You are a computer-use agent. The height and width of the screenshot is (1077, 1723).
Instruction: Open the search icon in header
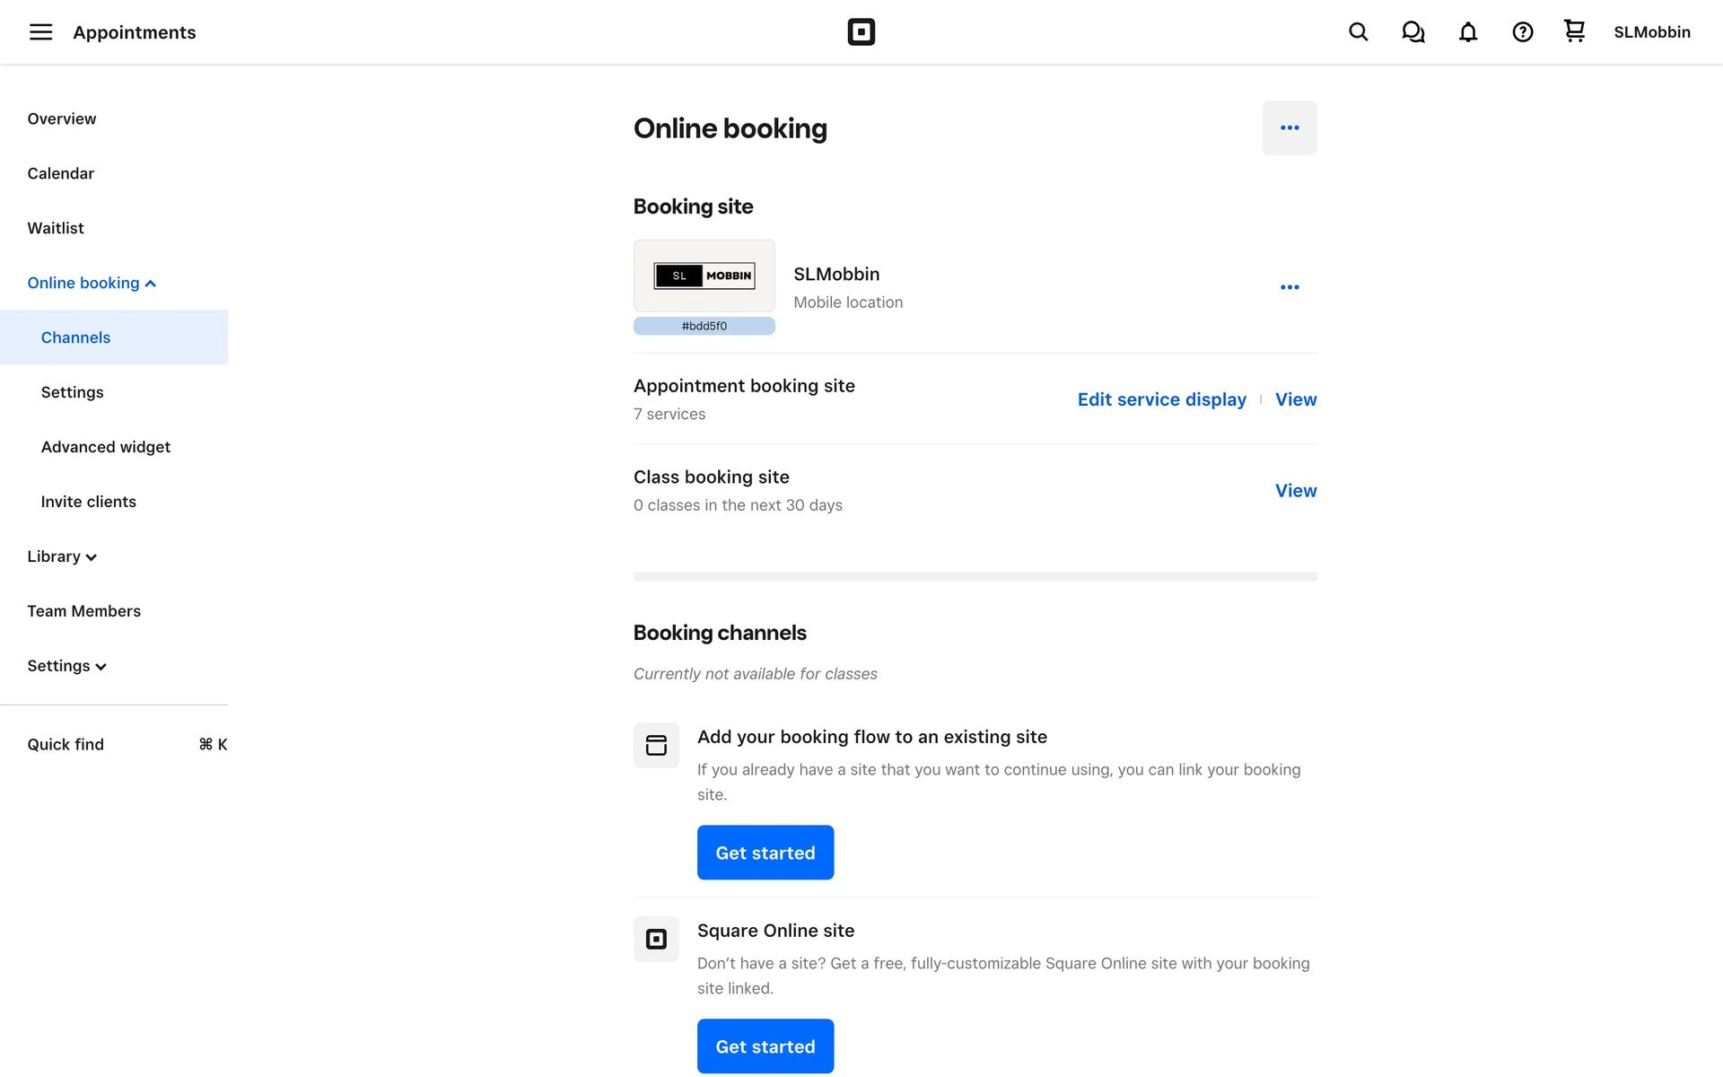1358,32
